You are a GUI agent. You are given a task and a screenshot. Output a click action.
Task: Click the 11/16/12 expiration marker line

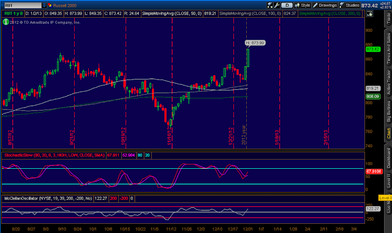(172, 83)
